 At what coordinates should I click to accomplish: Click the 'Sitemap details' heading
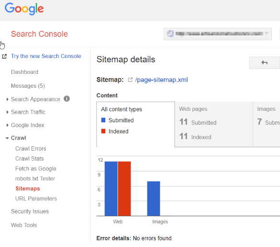coord(126,59)
